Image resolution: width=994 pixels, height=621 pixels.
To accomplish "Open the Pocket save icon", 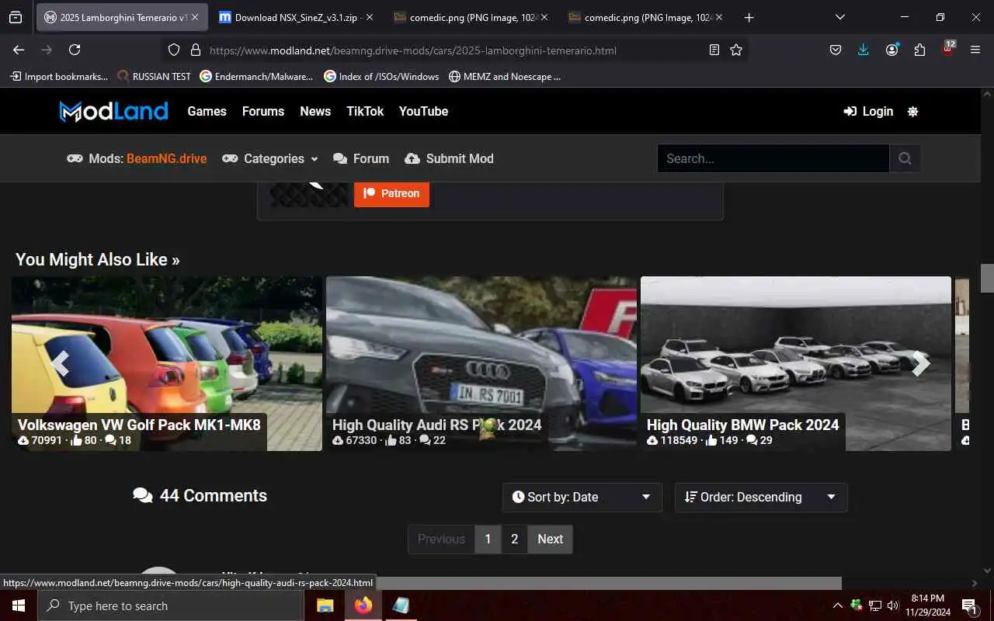I will pyautogui.click(x=836, y=50).
